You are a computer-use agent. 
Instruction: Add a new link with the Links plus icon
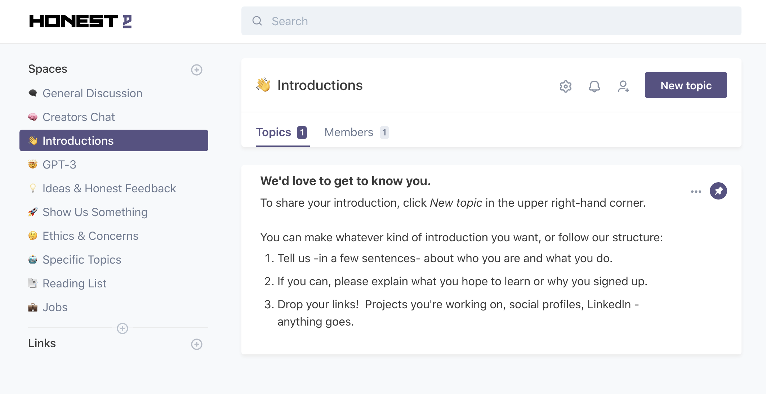tap(196, 344)
